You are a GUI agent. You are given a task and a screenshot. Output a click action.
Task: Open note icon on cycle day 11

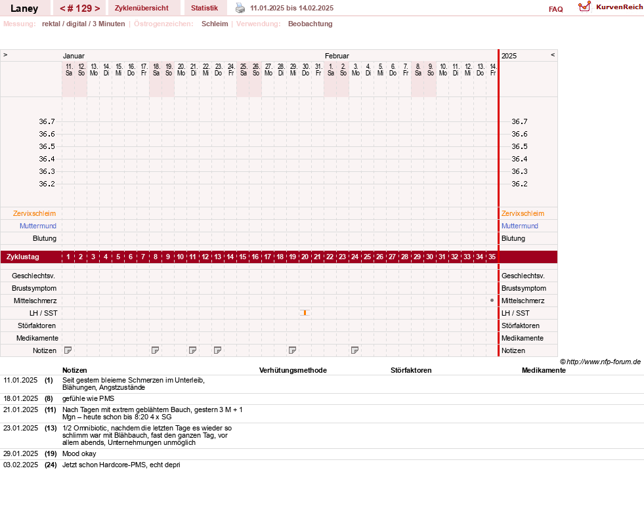point(192,350)
